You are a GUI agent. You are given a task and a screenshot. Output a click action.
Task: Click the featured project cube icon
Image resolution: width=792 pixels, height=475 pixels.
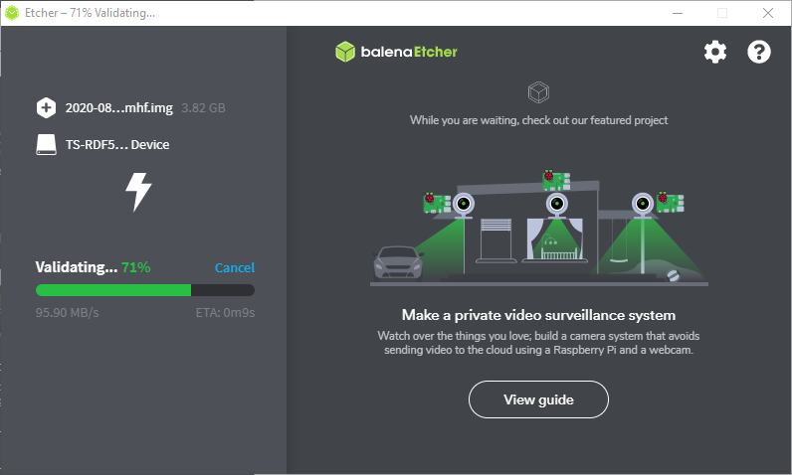pyautogui.click(x=538, y=93)
